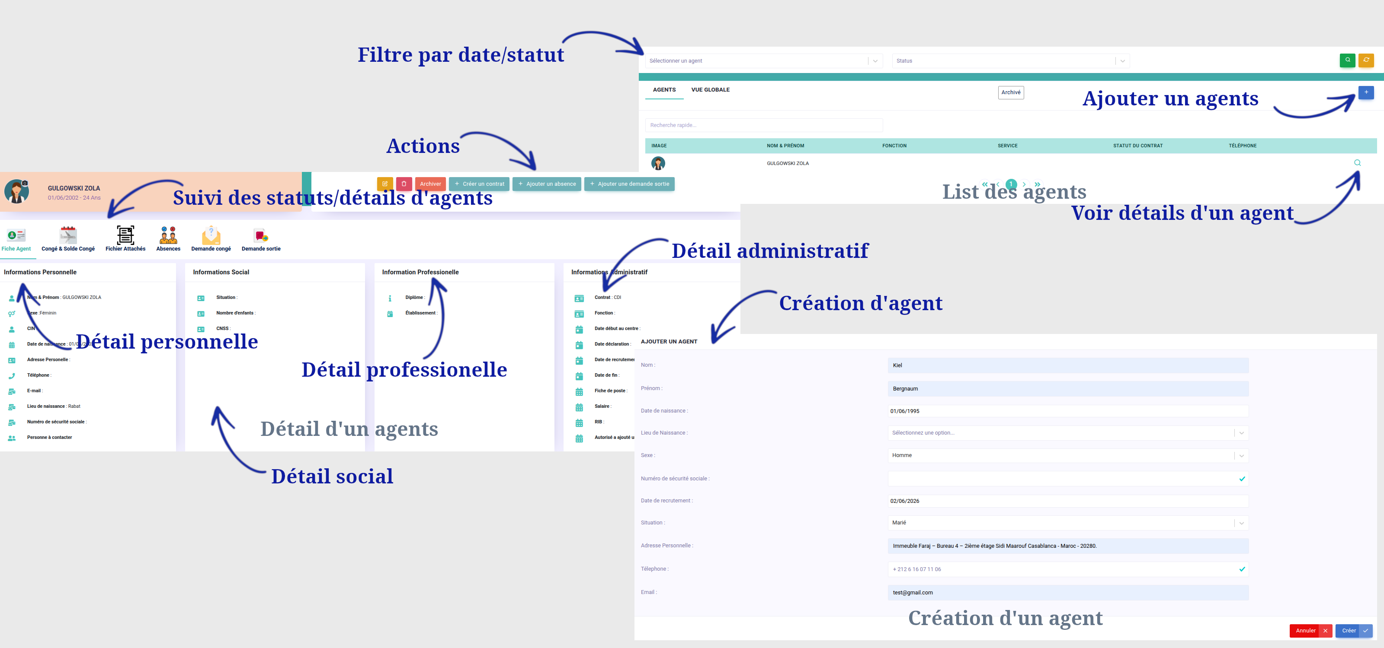Open the Demande congé tab
Viewport: 1384px width, 648px height.
[x=211, y=239]
